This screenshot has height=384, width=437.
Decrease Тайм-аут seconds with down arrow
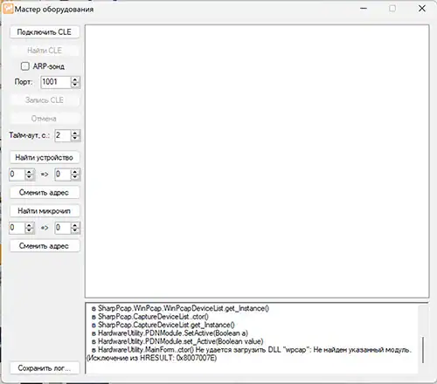coord(75,139)
